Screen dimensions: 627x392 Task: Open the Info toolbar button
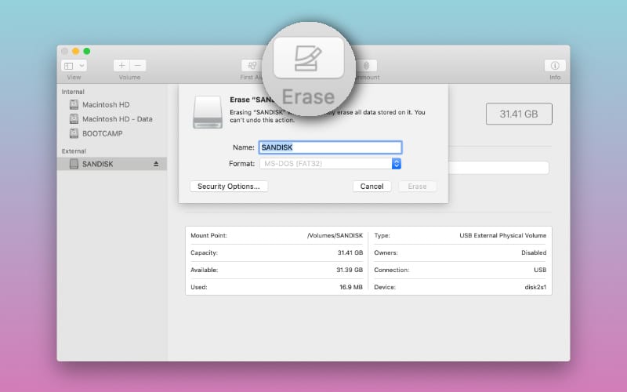(555, 66)
